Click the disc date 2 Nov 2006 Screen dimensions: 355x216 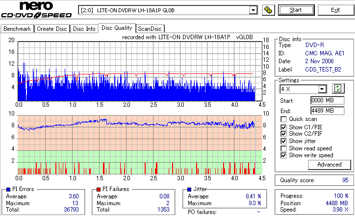pyautogui.click(x=319, y=61)
